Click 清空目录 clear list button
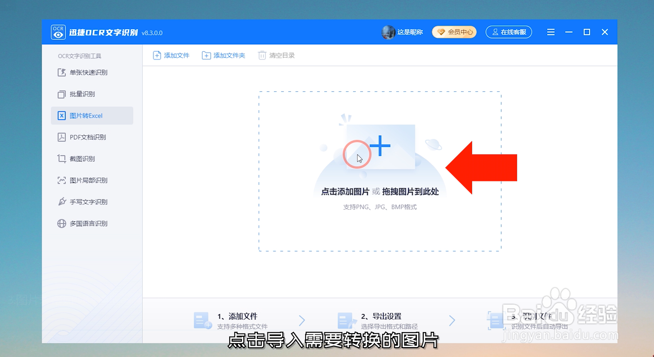Image resolution: width=654 pixels, height=357 pixels. click(x=276, y=55)
